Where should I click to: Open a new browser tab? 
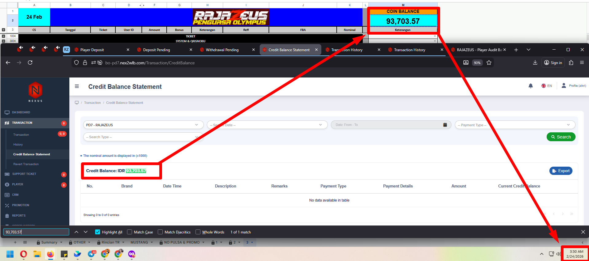[x=516, y=50]
